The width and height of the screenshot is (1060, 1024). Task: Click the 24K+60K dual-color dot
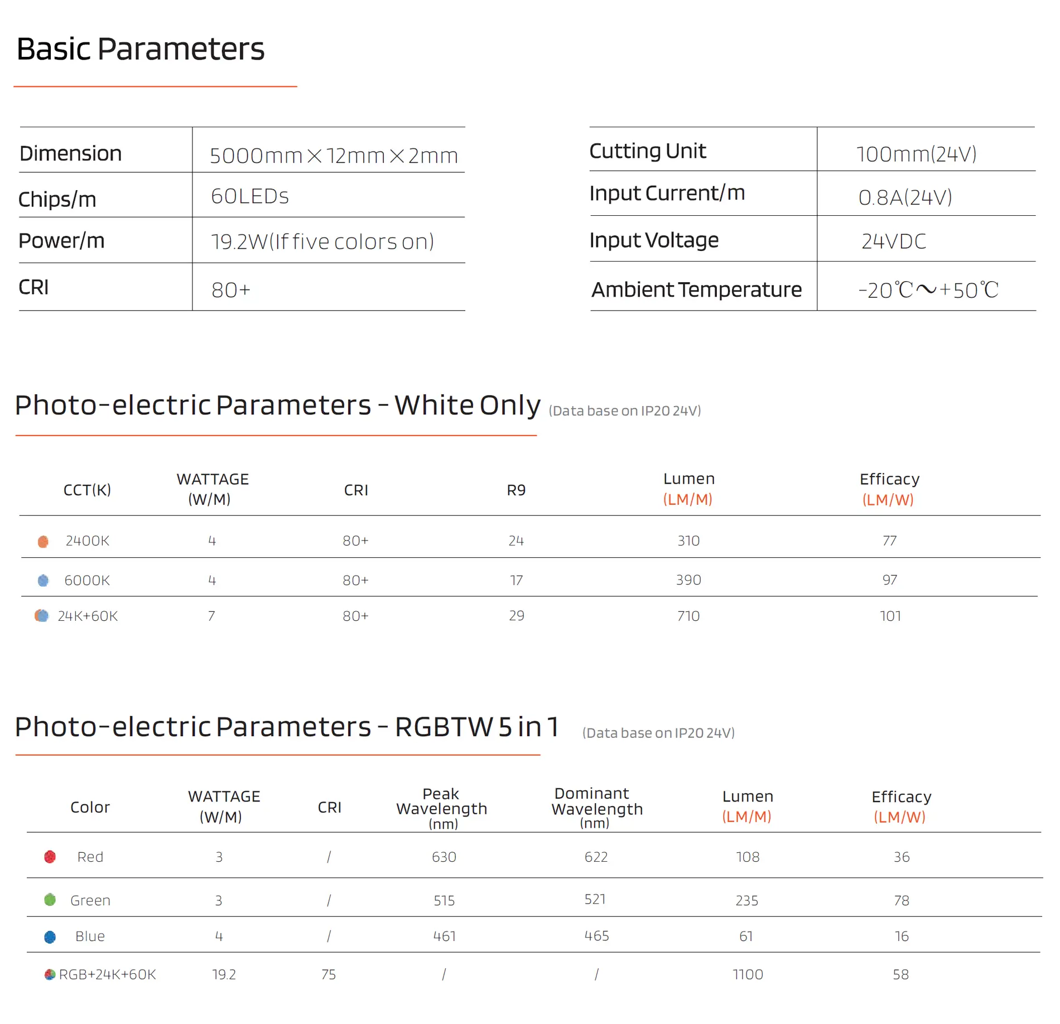pos(41,616)
